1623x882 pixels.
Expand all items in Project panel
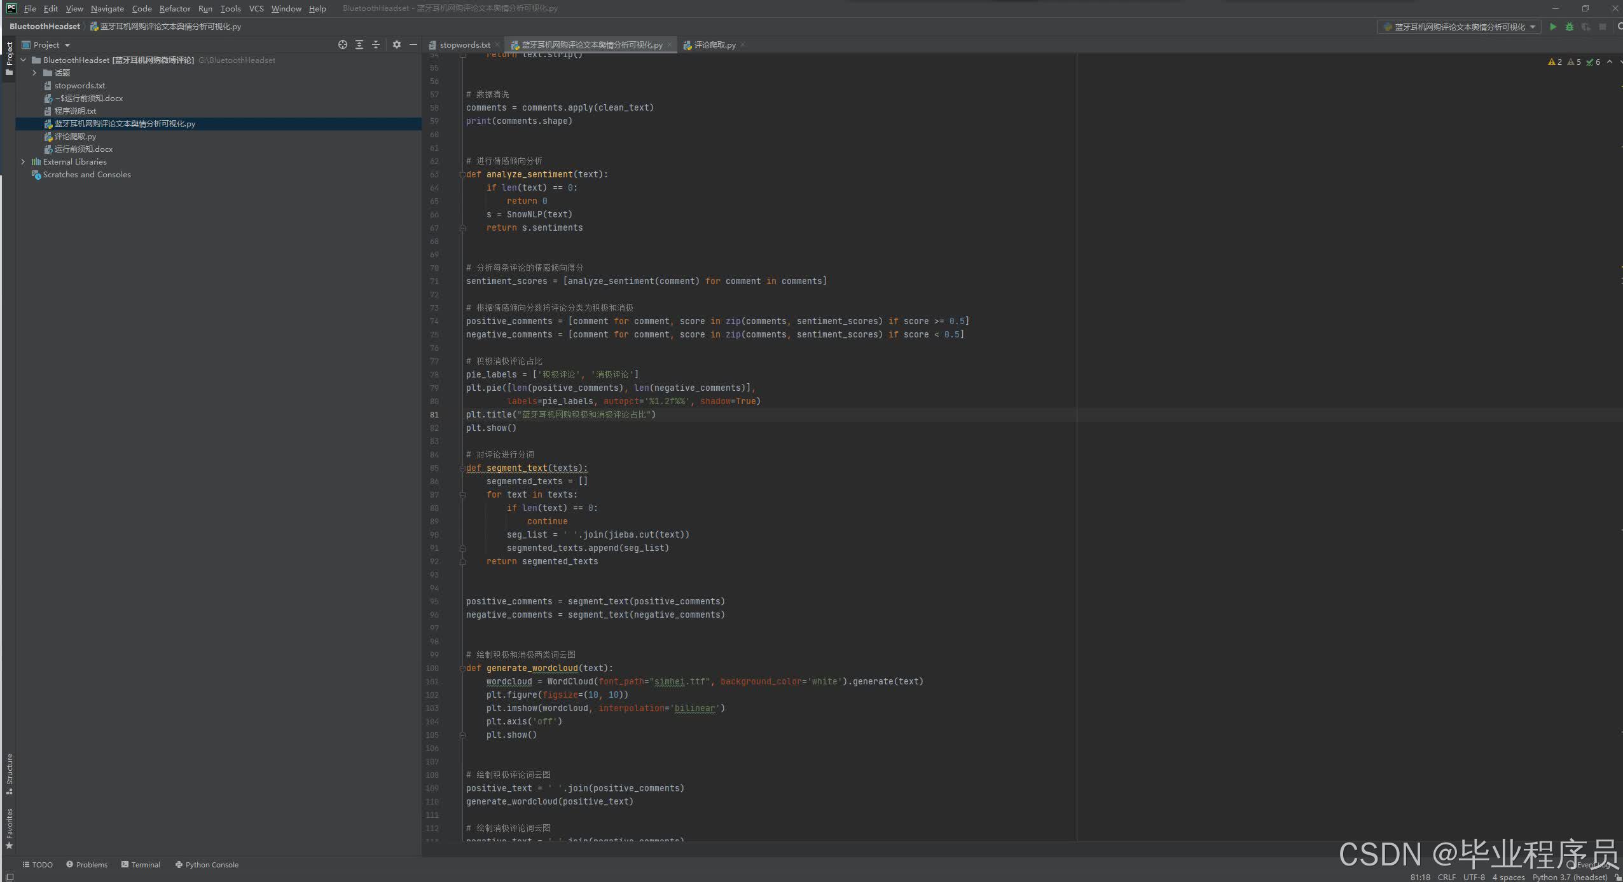(x=359, y=44)
